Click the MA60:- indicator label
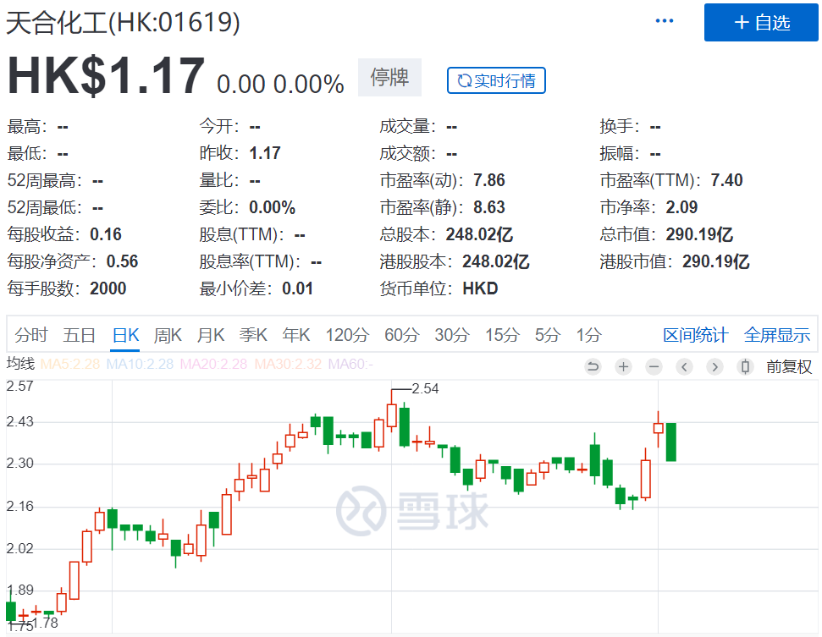Viewport: 822px width, 637px height. point(350,364)
